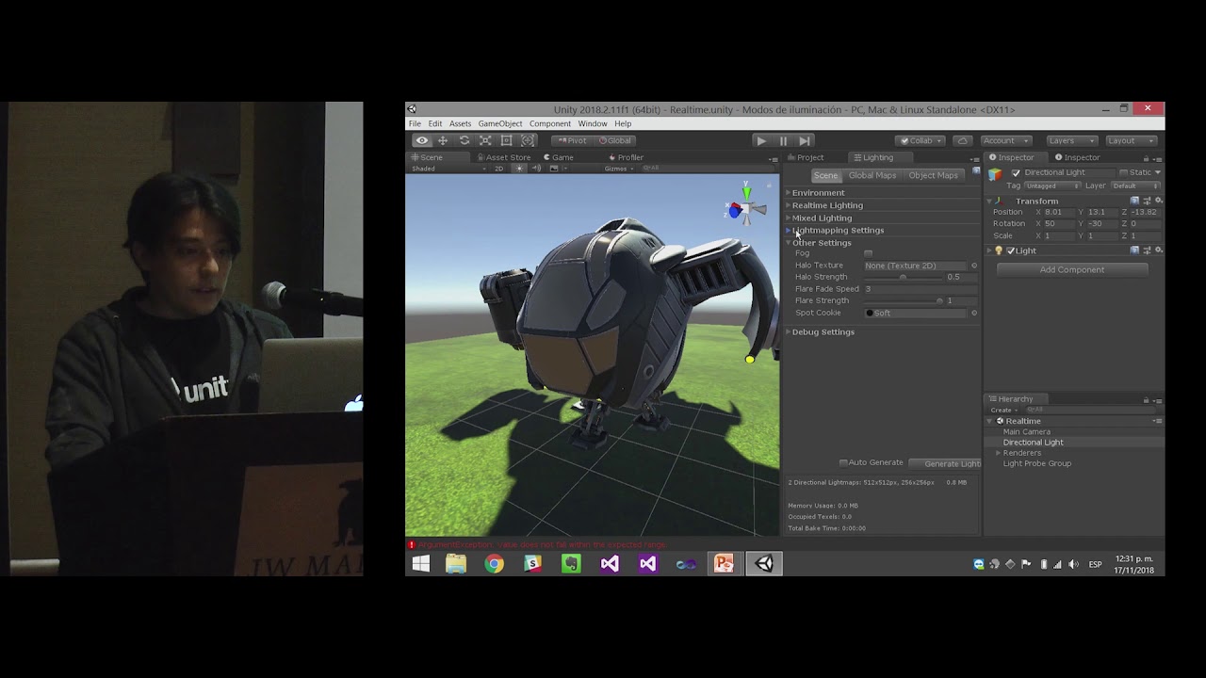Open the GameObject menu
The width and height of the screenshot is (1206, 678).
pyautogui.click(x=499, y=123)
